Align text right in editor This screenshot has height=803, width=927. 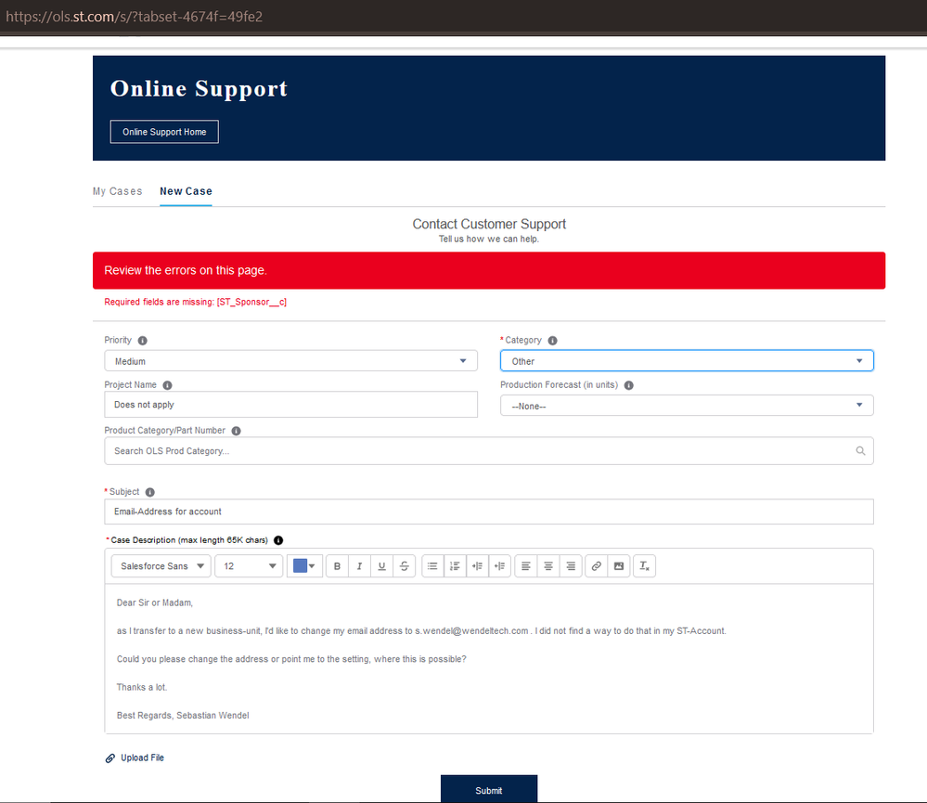pos(571,566)
